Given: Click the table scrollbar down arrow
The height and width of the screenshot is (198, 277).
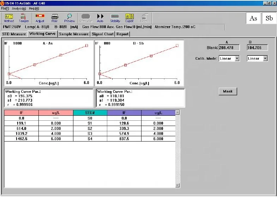Looking at the screenshot, I should tap(177, 185).
